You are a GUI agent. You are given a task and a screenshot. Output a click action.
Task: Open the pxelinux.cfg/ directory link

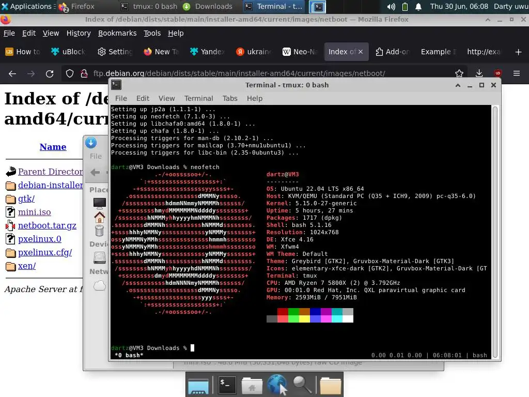pos(45,252)
